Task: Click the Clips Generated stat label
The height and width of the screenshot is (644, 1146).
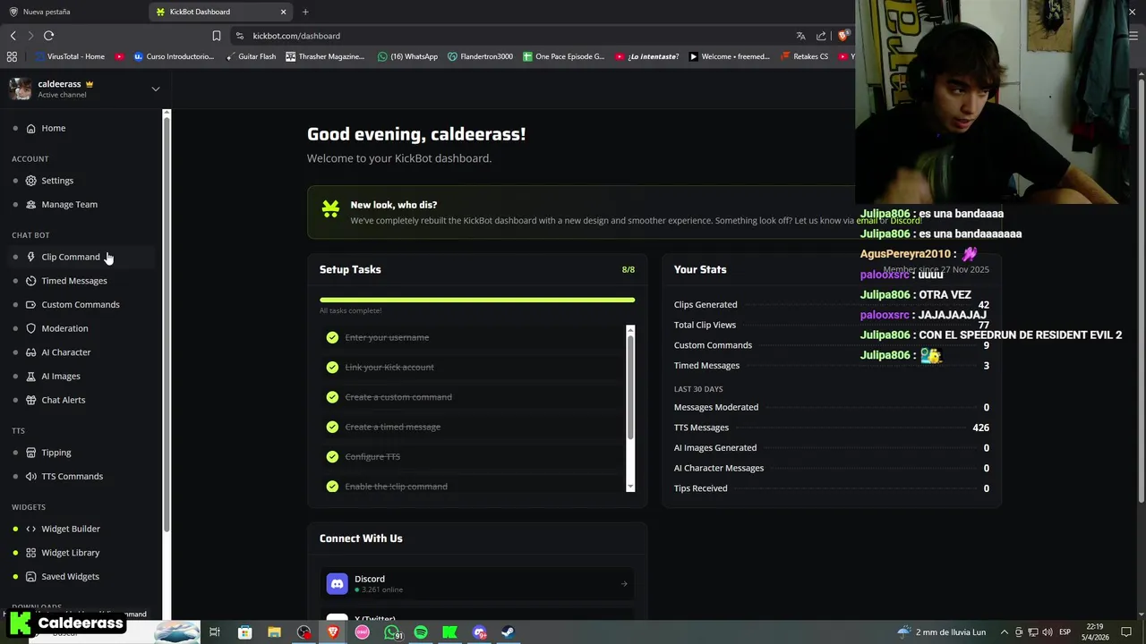Action: point(706,305)
